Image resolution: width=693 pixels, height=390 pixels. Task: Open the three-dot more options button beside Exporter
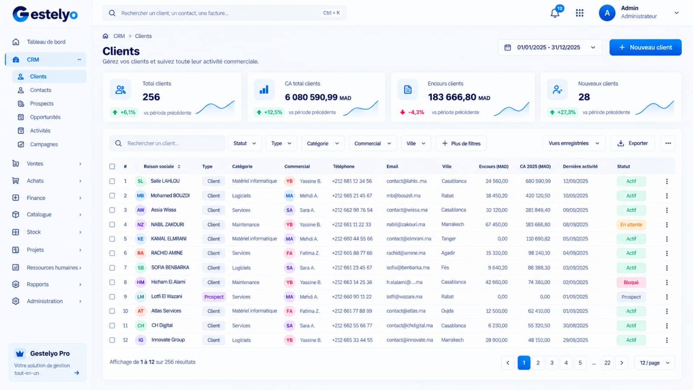click(668, 143)
